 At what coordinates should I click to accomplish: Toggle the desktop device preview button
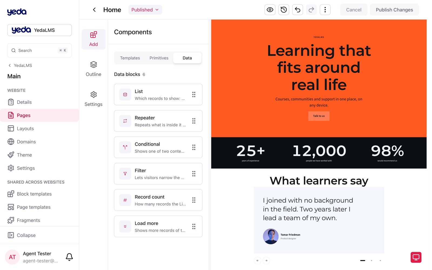pos(416,257)
